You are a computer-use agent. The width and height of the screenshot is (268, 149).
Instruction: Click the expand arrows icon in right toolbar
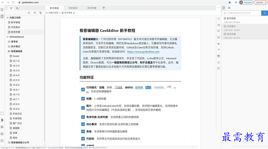tap(218, 19)
